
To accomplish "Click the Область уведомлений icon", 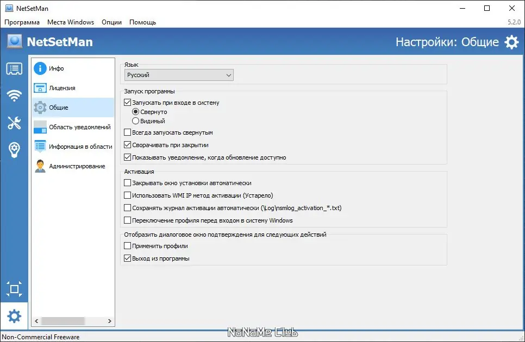I will [40, 127].
